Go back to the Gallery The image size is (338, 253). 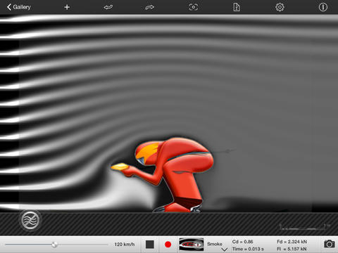point(19,7)
